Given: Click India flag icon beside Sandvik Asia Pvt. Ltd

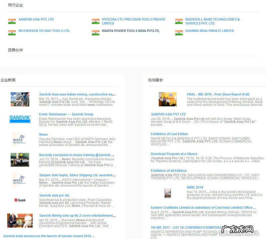Looking at the screenshot, I should click(x=12, y=21).
